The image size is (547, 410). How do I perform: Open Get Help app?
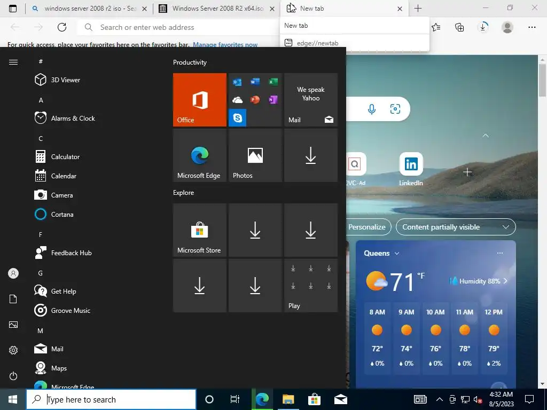coord(55,291)
